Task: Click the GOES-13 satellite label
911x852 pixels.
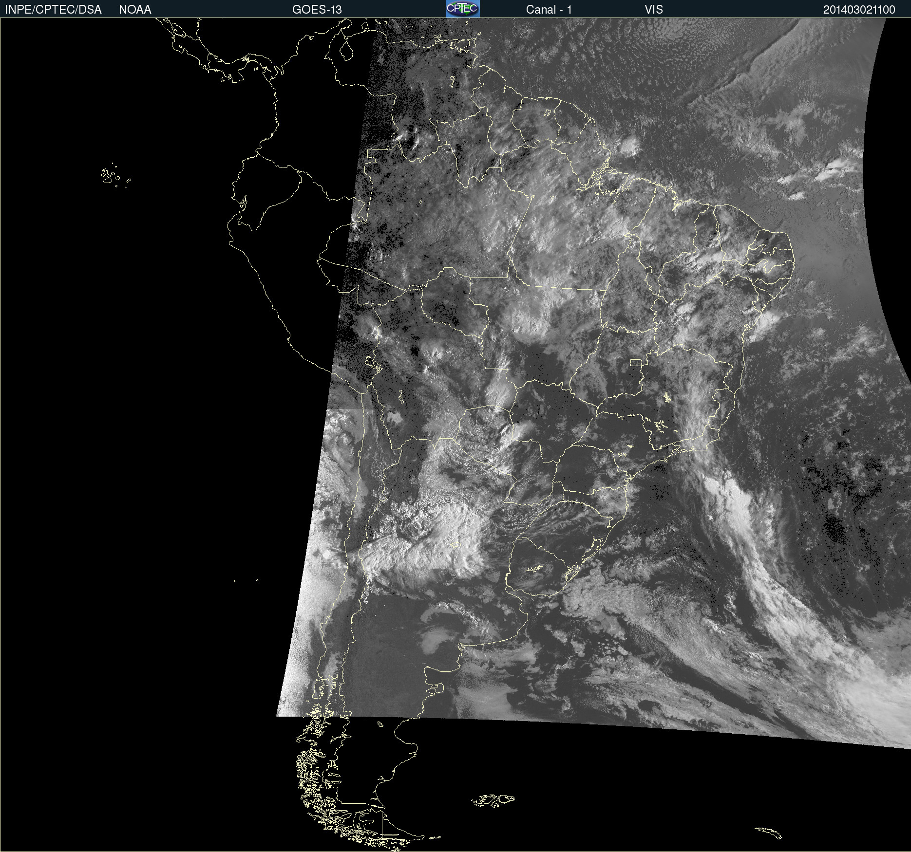Action: coord(317,10)
